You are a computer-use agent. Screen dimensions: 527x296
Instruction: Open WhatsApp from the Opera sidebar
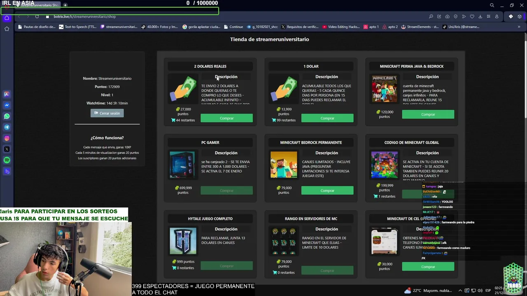pos(7,116)
